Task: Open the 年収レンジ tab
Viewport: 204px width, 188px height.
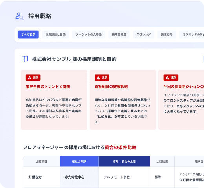Action: [x=144, y=34]
